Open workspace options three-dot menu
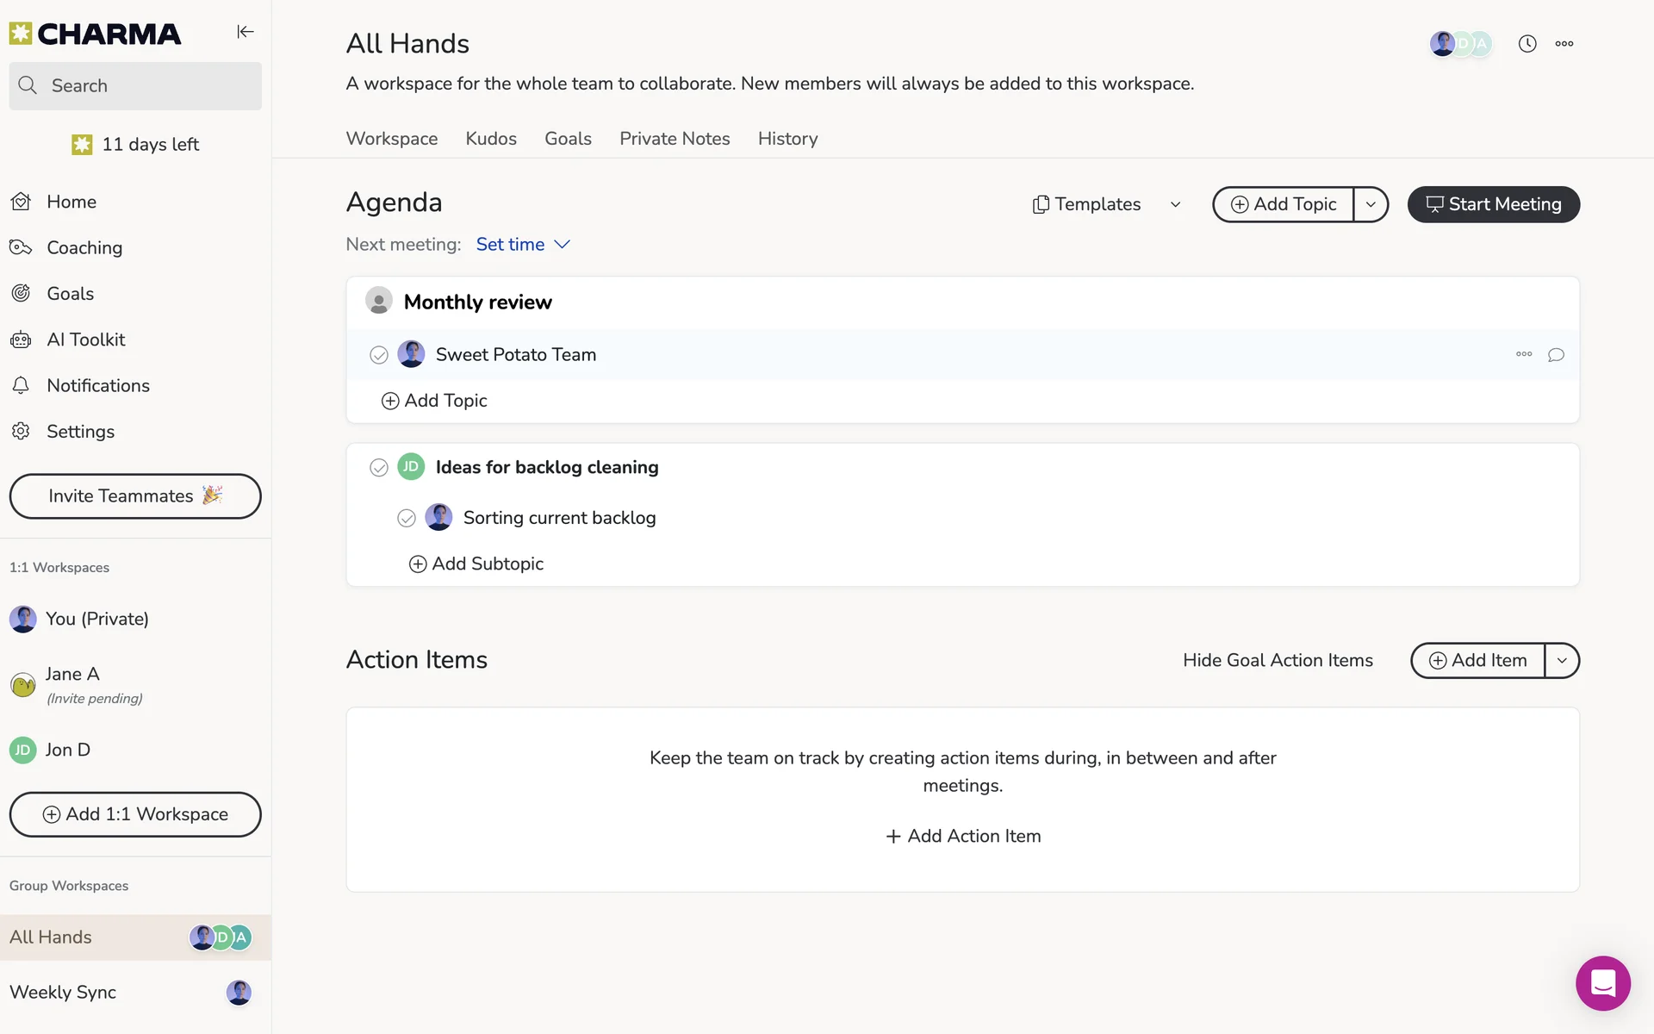This screenshot has height=1034, width=1654. pyautogui.click(x=1564, y=44)
